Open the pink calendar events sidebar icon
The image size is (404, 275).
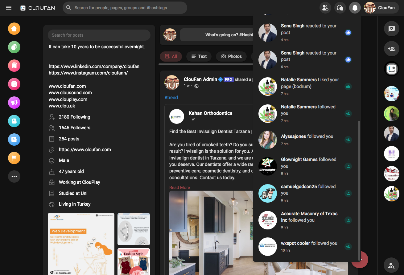coord(14,84)
